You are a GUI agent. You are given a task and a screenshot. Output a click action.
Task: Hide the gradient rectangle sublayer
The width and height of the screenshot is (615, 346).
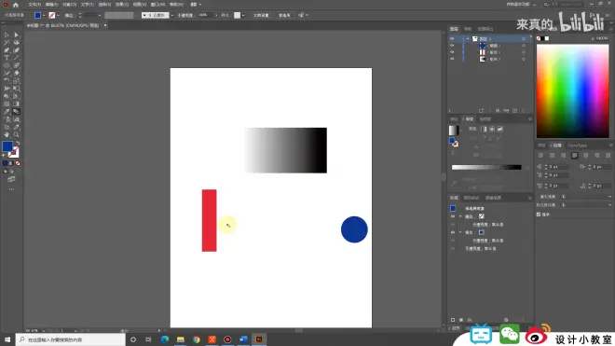452,59
